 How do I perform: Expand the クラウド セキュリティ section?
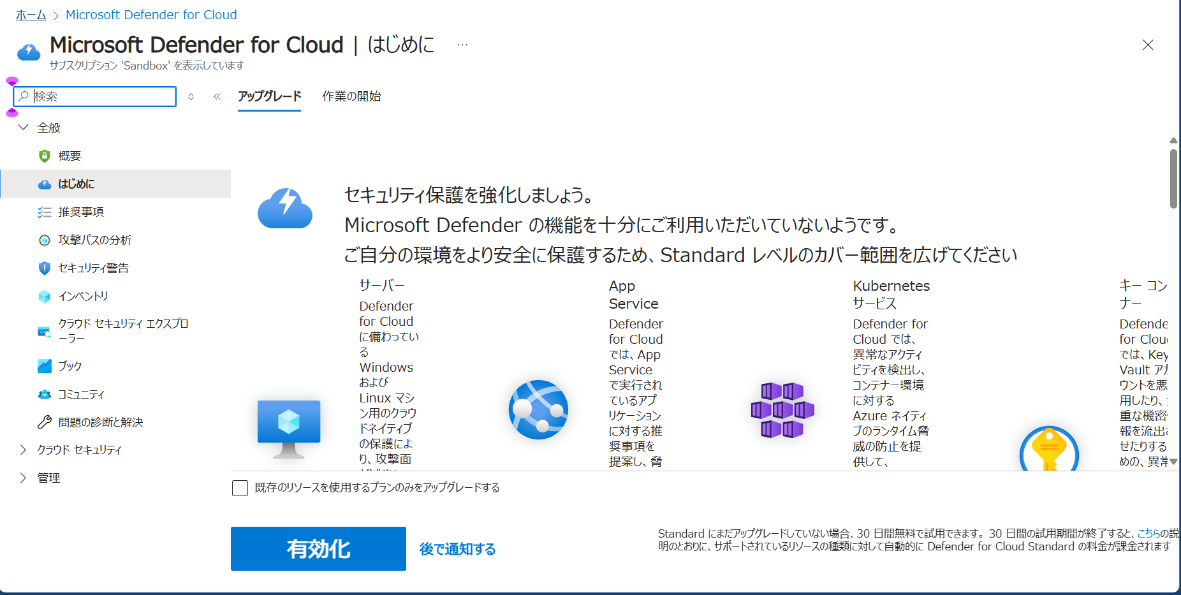[x=24, y=450]
